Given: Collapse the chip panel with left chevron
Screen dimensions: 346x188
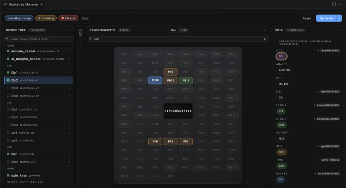Looking at the screenshot, I should coord(265,30).
